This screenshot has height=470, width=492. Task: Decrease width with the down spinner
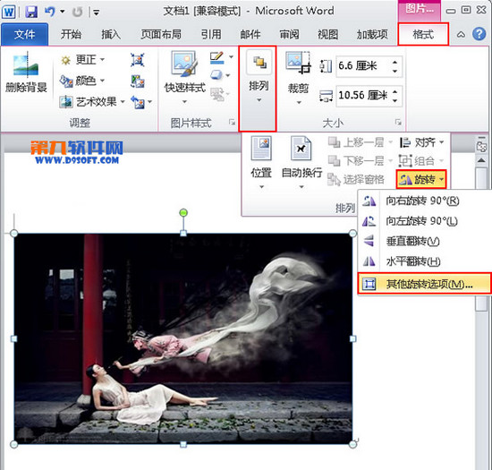point(395,100)
